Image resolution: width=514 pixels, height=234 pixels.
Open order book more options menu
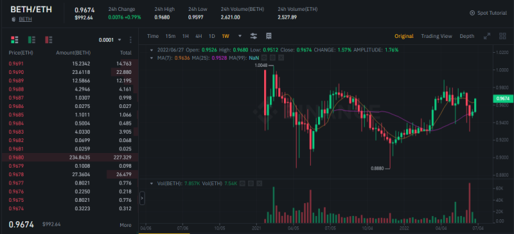(130, 40)
